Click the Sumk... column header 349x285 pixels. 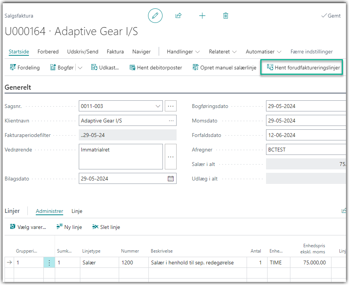coord(64,251)
